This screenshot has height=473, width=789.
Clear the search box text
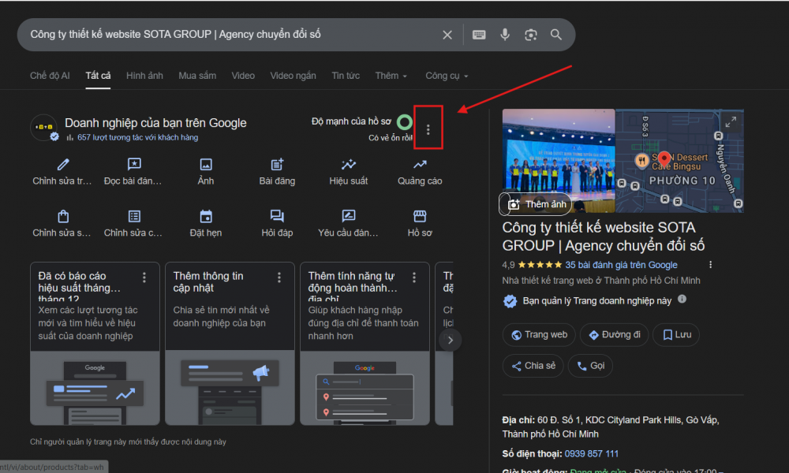click(x=447, y=35)
